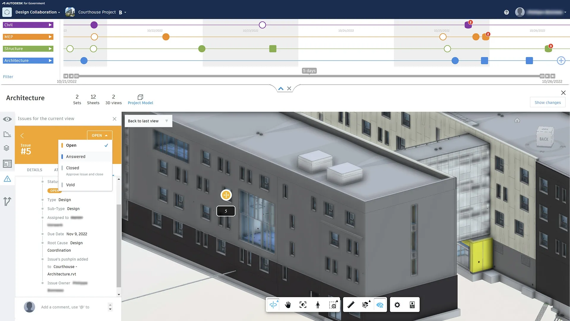This screenshot has width=570, height=321.
Task: Click the Home view icon
Action: 517,120
